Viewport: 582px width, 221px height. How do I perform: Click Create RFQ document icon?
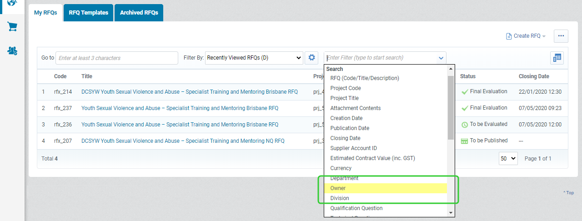click(509, 36)
